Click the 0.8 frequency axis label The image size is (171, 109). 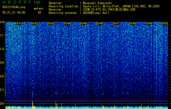[2, 76]
